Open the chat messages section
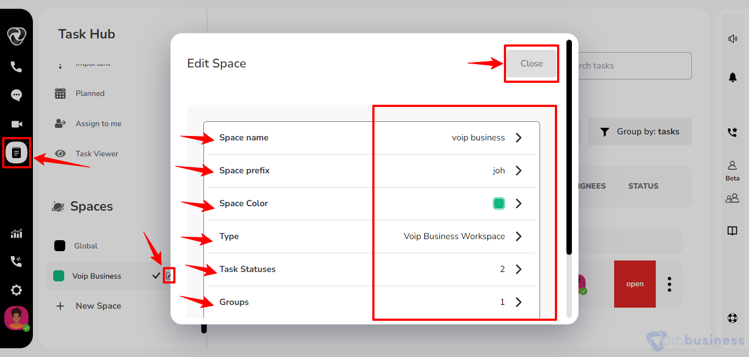This screenshot has width=749, height=357. [16, 95]
